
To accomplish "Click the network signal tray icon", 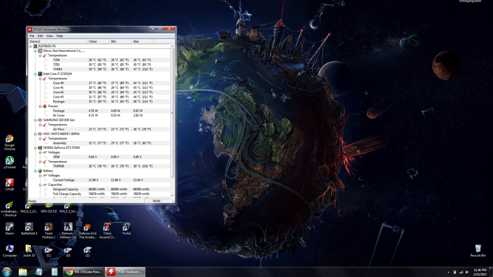I will pyautogui.click(x=461, y=272).
